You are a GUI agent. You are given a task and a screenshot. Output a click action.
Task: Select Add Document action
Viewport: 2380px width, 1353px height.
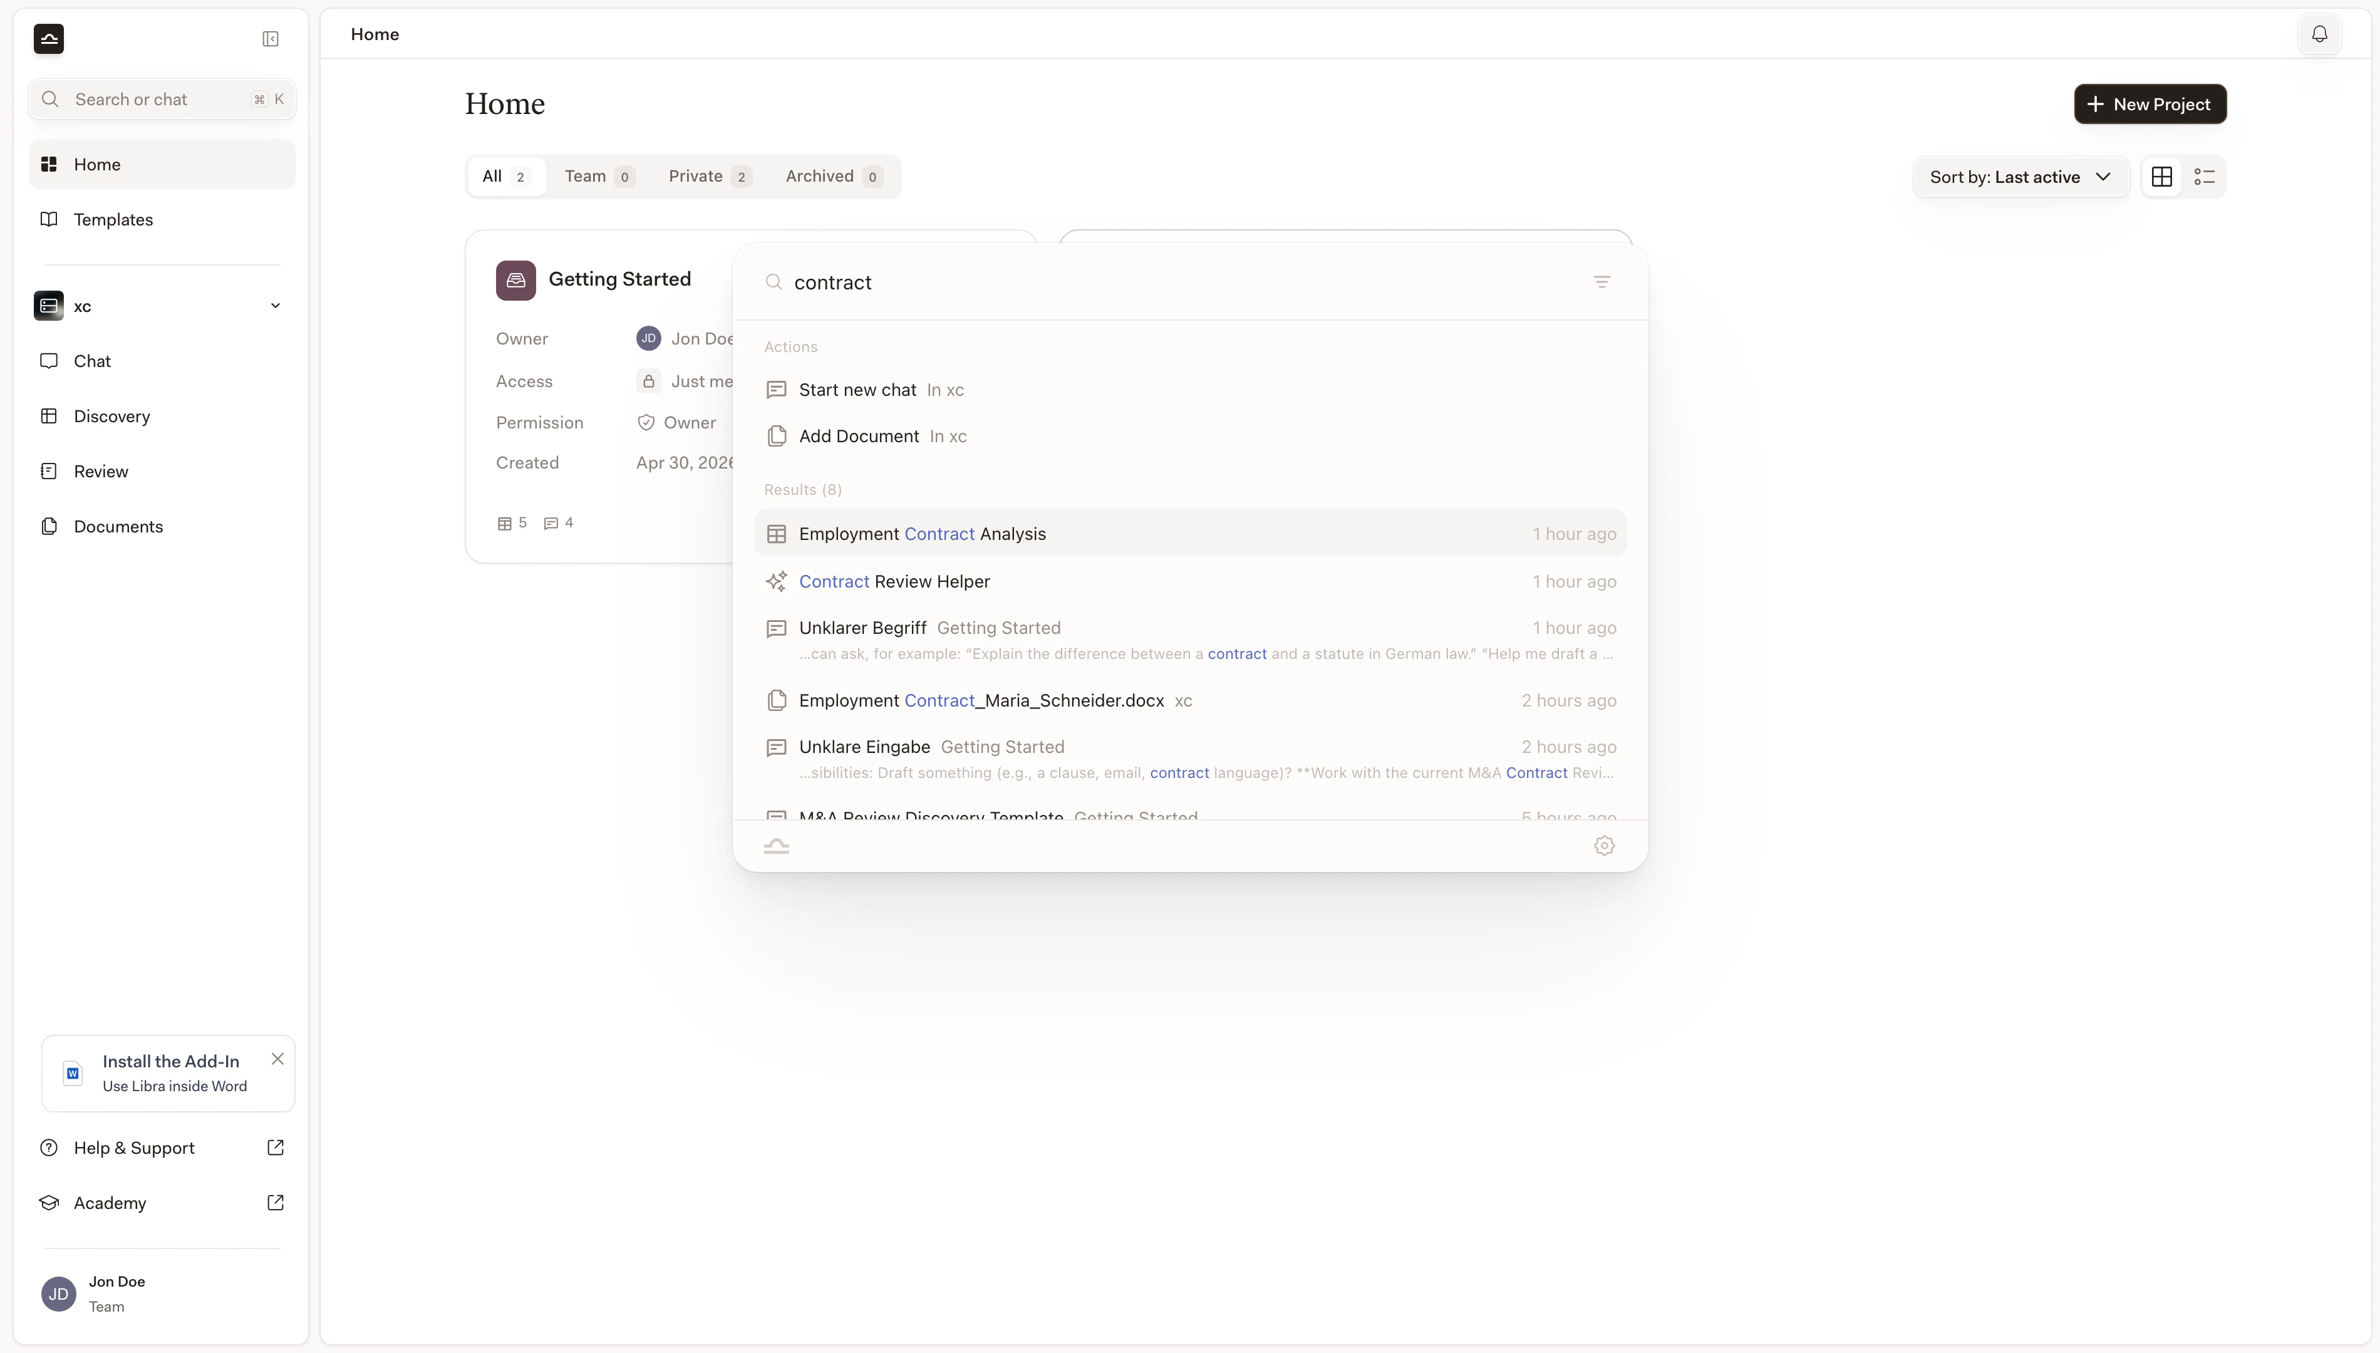(x=1190, y=437)
